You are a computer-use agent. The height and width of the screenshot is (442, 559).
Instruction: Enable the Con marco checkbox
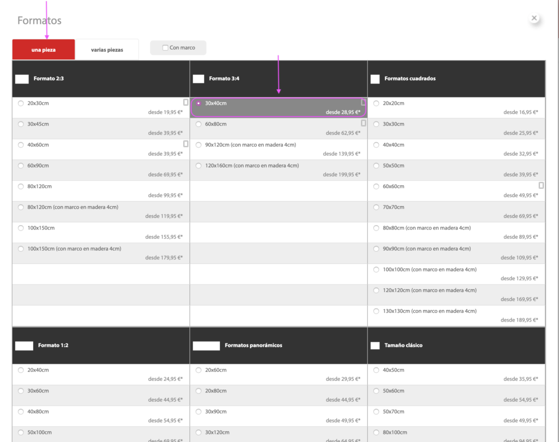pyautogui.click(x=165, y=47)
